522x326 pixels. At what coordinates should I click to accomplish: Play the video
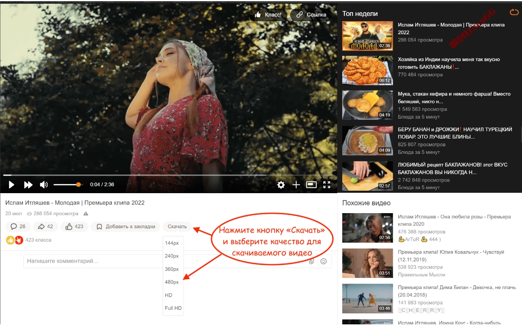pyautogui.click(x=11, y=185)
